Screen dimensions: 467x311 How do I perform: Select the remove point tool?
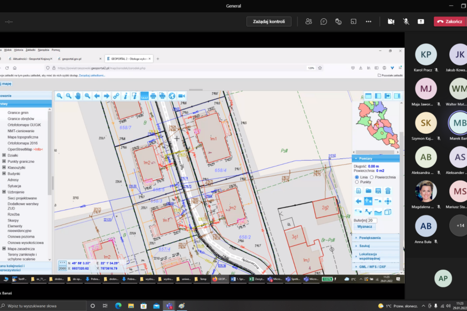tap(378, 201)
